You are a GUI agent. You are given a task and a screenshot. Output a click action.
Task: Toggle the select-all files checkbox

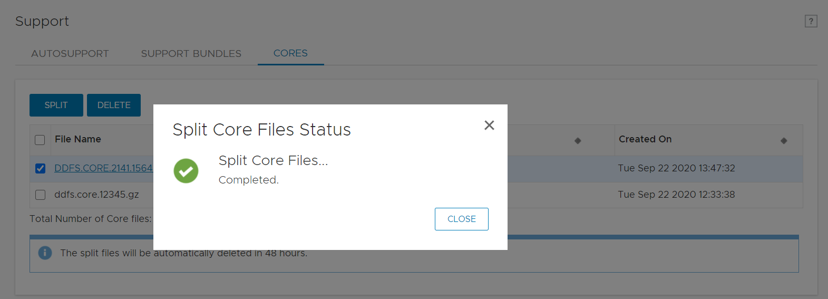40,140
